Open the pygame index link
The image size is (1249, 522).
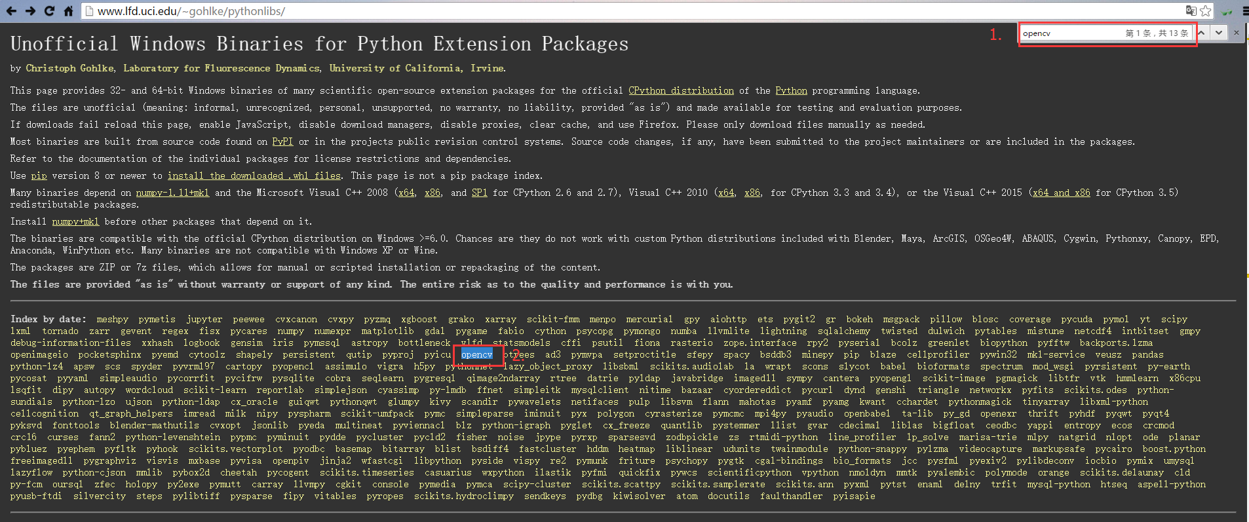point(472,331)
